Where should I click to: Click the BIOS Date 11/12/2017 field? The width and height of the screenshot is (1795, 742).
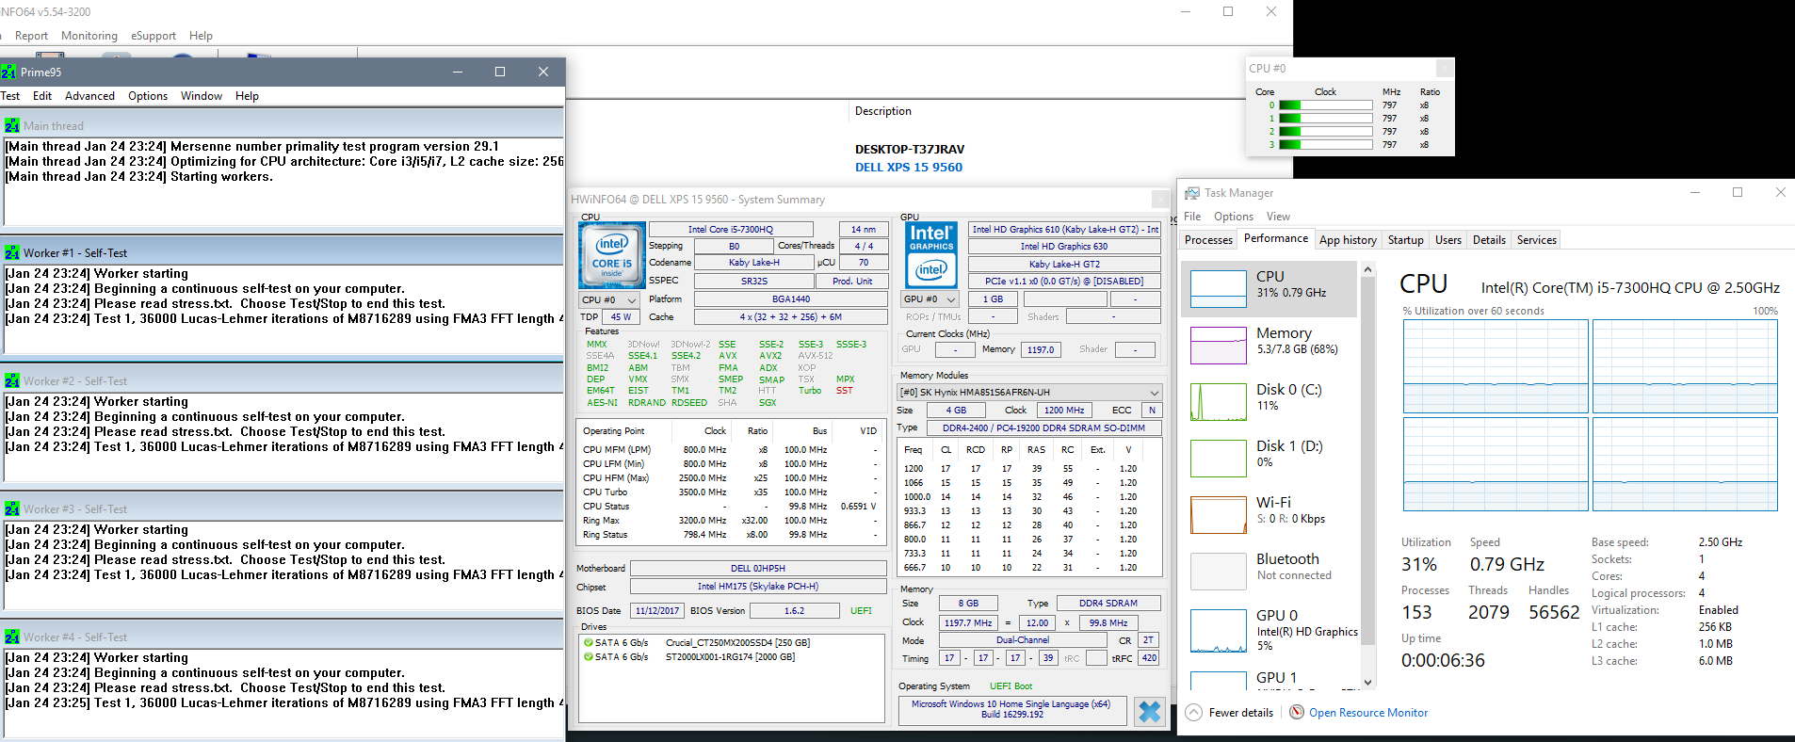656,610
